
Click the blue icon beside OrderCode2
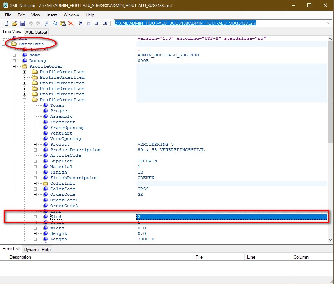pos(46,206)
